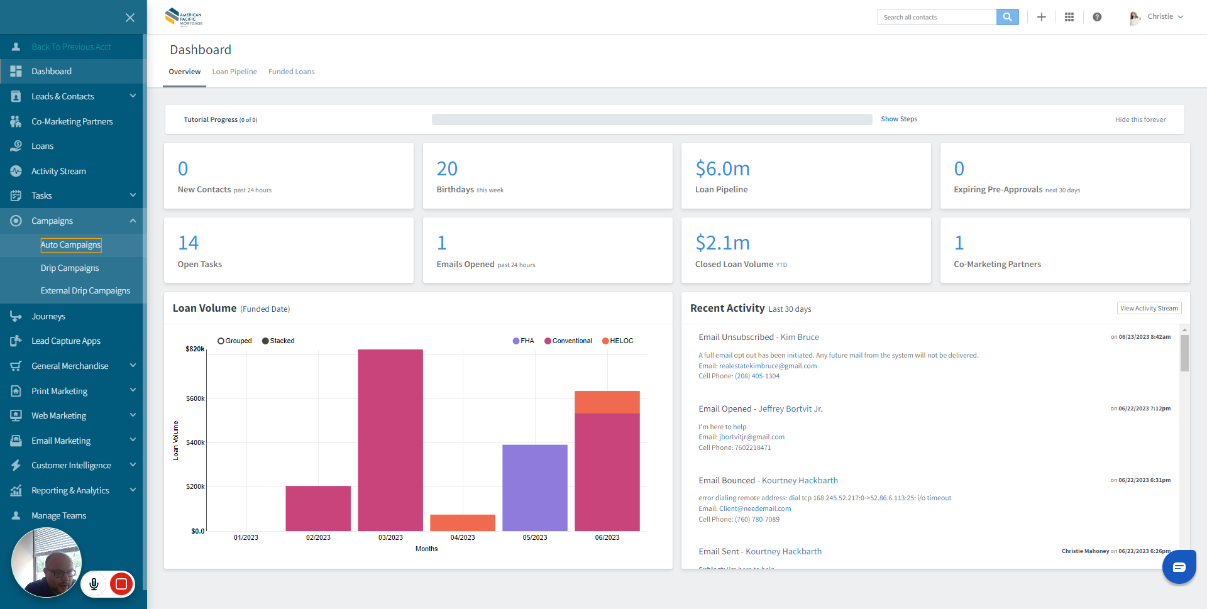
Task: Select the Stacked chart option
Action: [x=278, y=341]
